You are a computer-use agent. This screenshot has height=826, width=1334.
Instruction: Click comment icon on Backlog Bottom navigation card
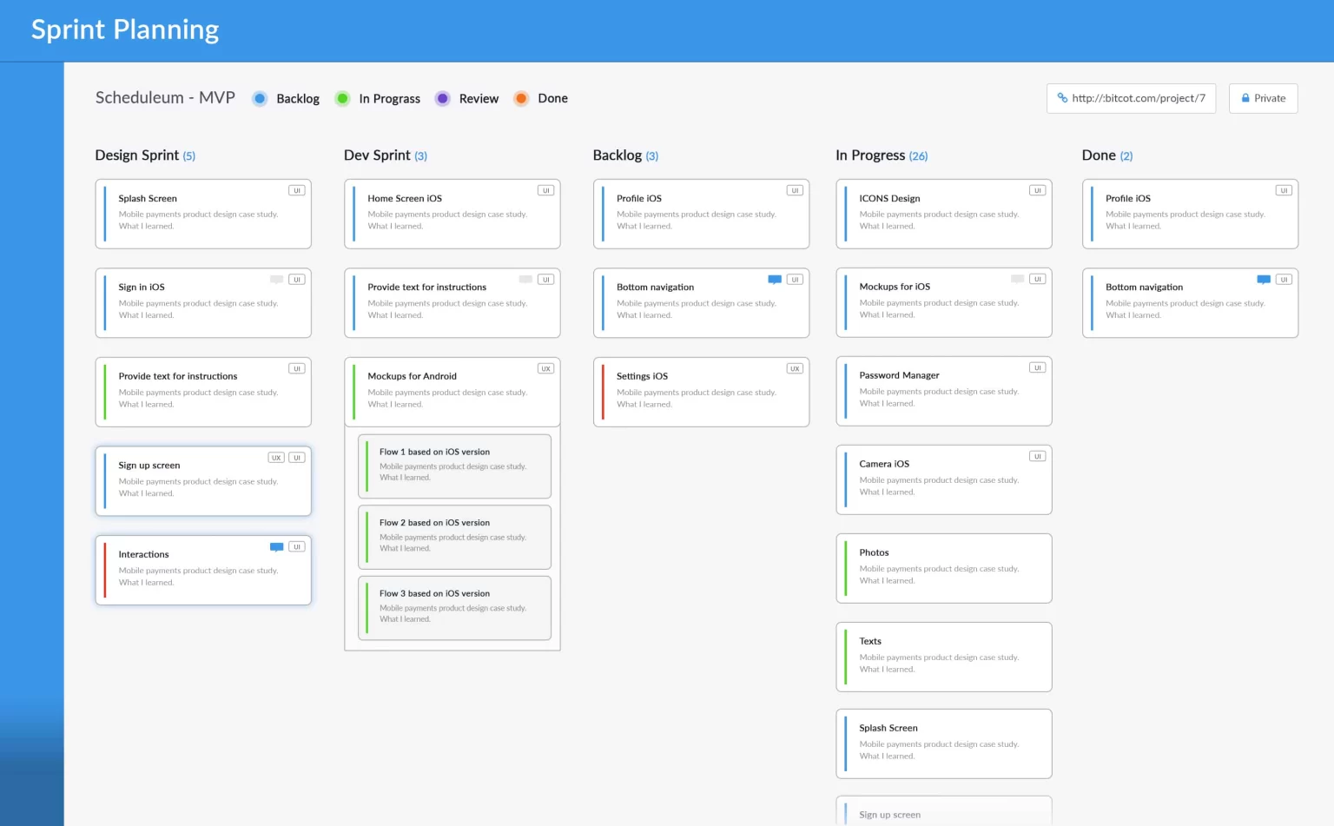click(775, 280)
